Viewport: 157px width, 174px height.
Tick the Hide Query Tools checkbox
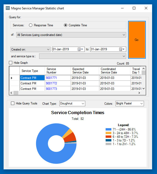13,103
